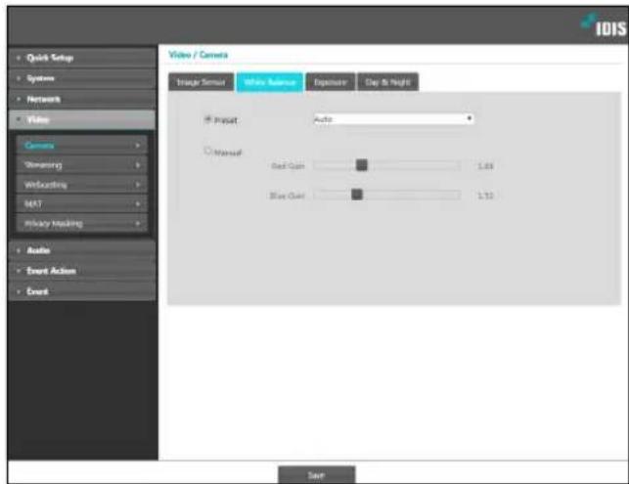629x484 pixels.
Task: Click the Blue Gain slider handle
Action: (x=357, y=195)
